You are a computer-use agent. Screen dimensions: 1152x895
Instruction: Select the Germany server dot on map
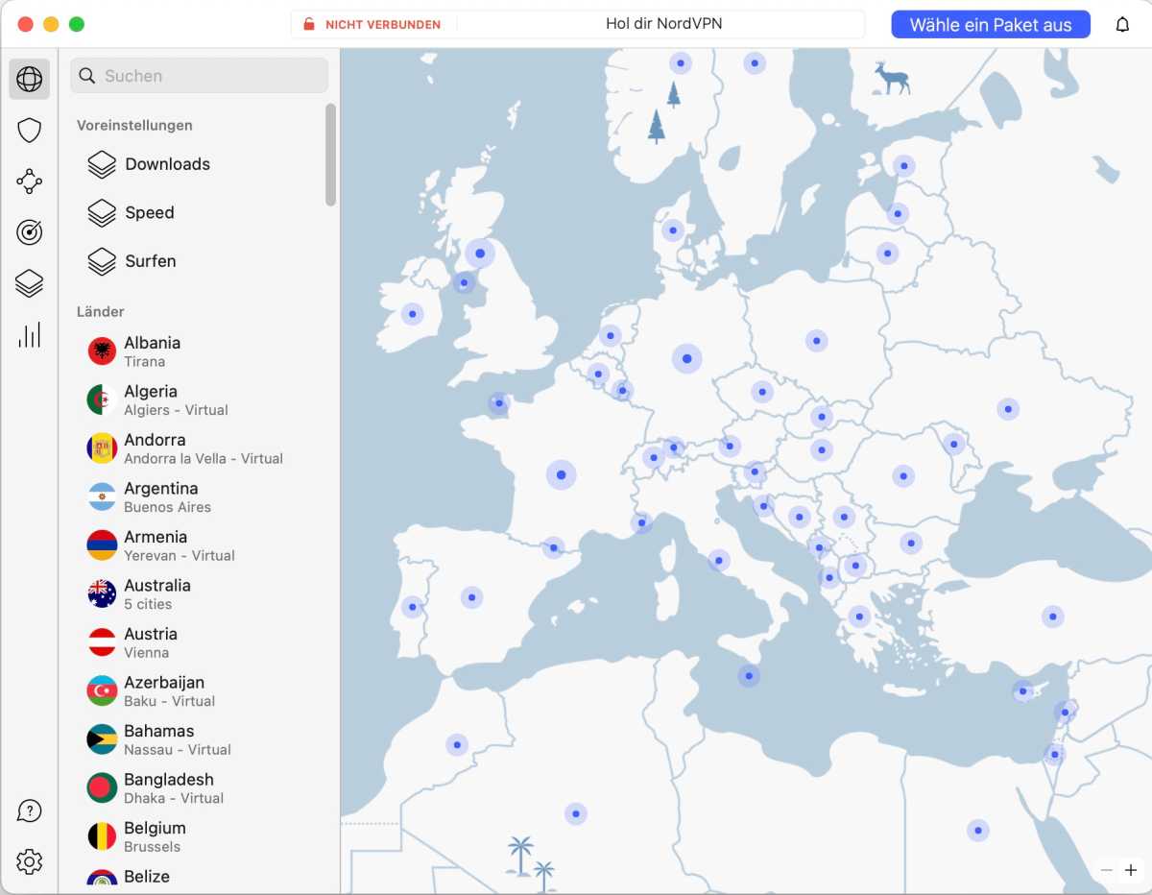click(686, 359)
